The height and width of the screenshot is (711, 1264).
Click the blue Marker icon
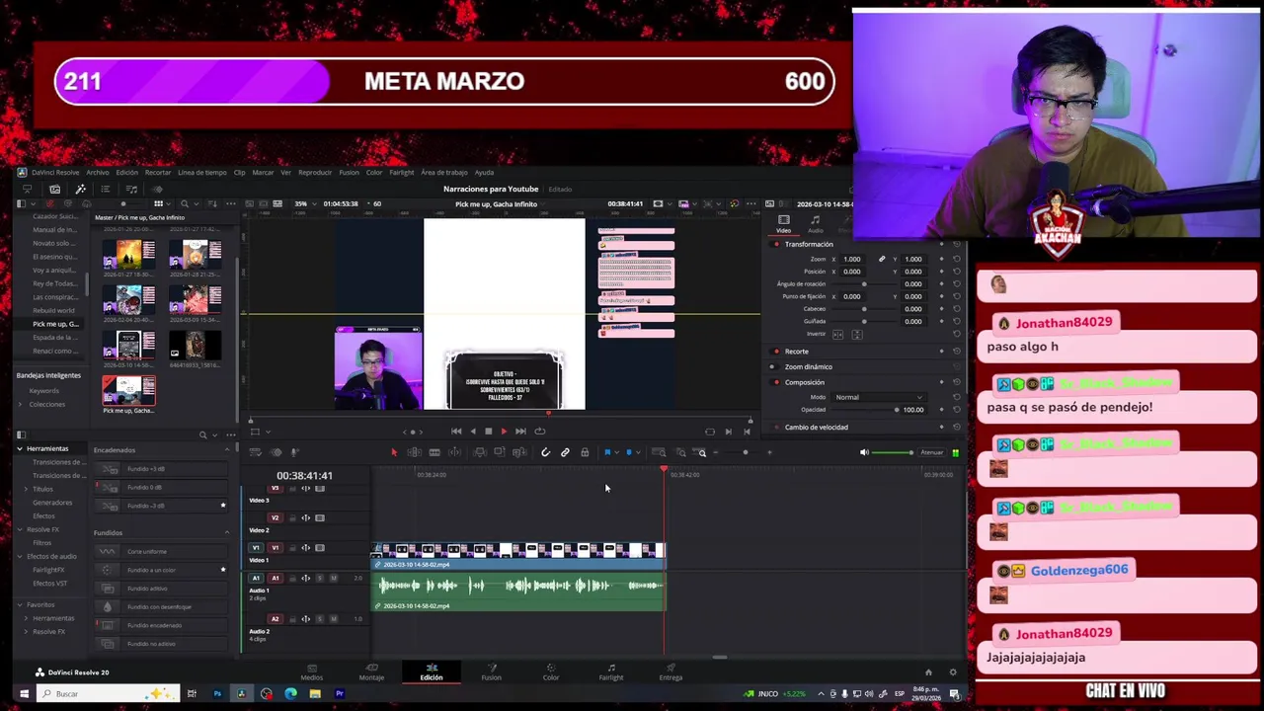click(x=628, y=452)
